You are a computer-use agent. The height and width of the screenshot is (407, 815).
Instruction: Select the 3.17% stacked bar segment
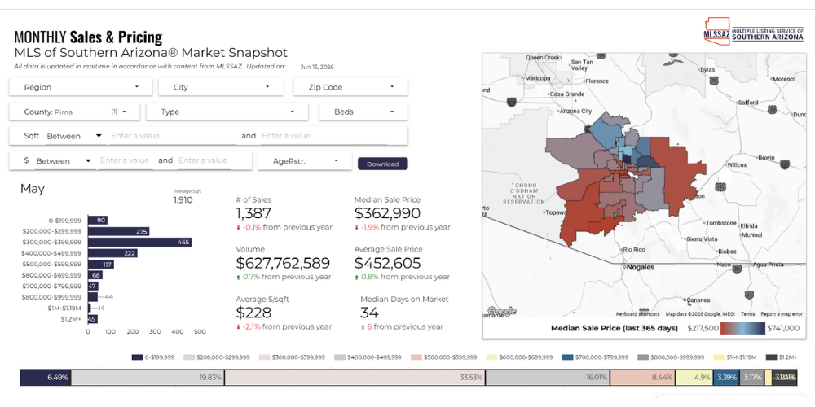[x=752, y=378]
